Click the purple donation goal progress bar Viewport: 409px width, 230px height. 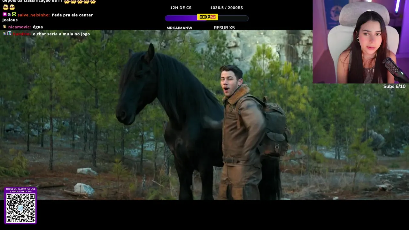tap(207, 18)
